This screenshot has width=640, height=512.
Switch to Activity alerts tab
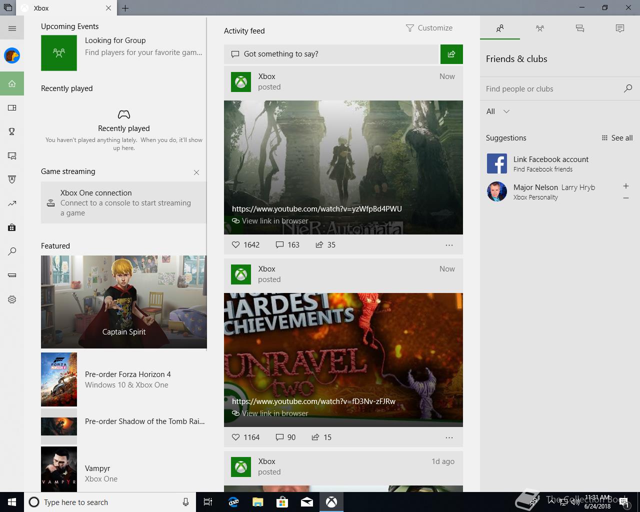point(620,28)
